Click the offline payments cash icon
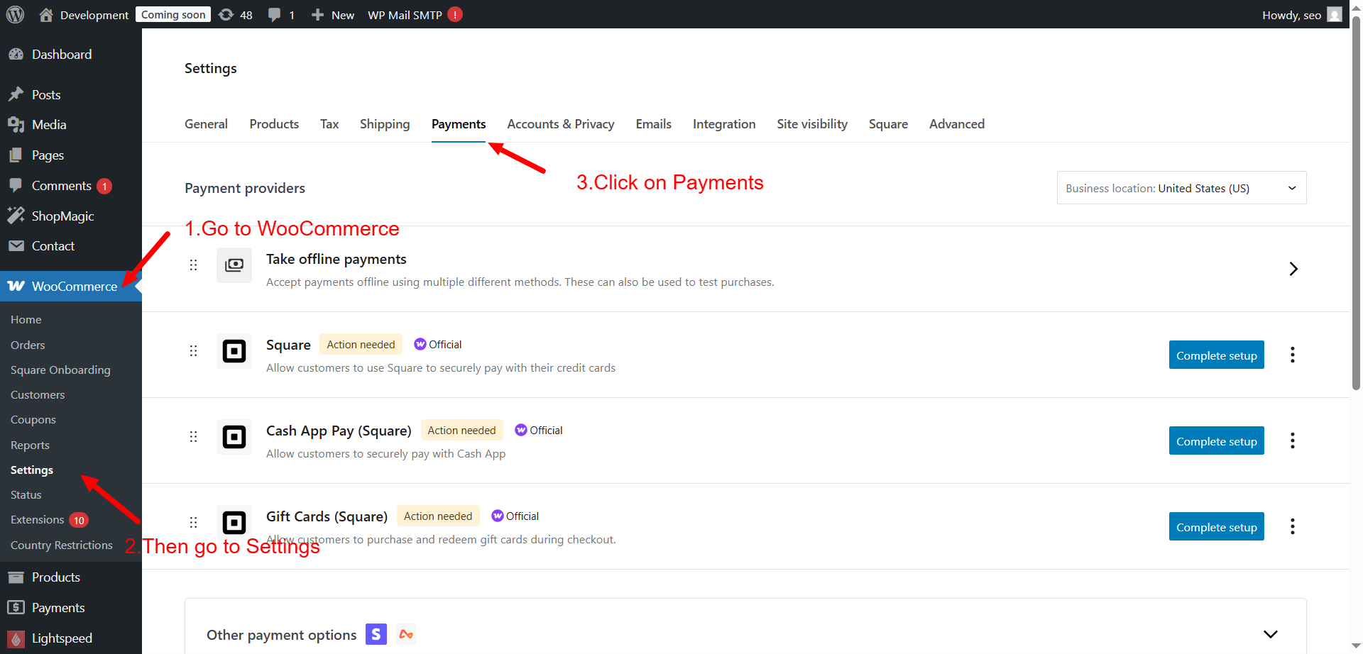Screen dimensions: 1363x654 (x=234, y=265)
